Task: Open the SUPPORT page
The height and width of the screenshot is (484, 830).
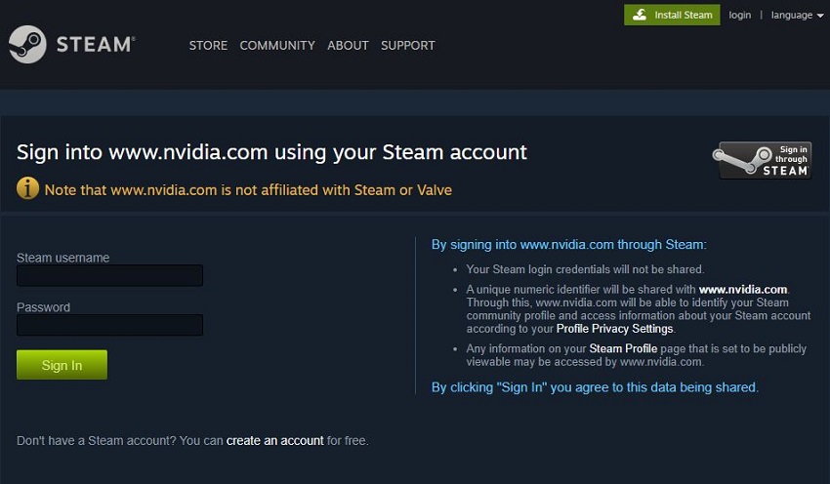Action: tap(408, 45)
